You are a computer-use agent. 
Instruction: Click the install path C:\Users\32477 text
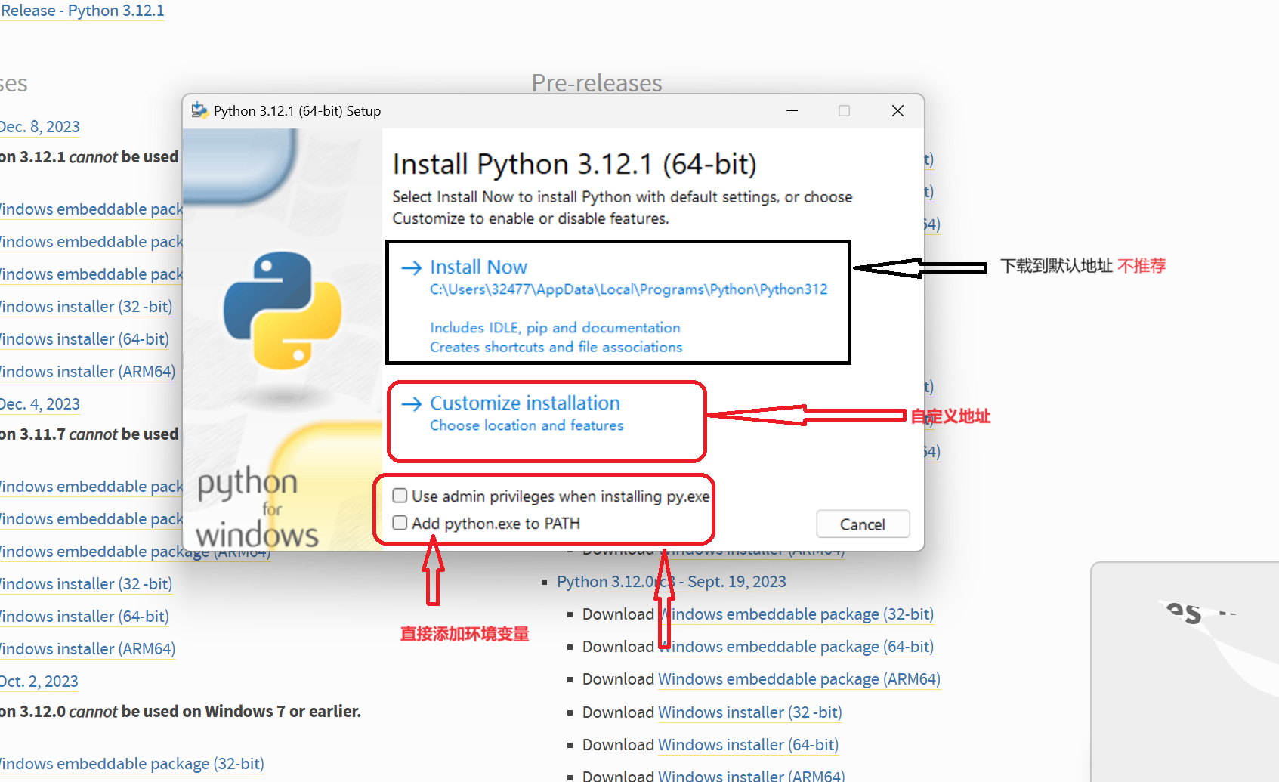[629, 289]
